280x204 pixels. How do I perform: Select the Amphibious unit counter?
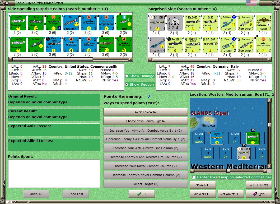(106, 23)
